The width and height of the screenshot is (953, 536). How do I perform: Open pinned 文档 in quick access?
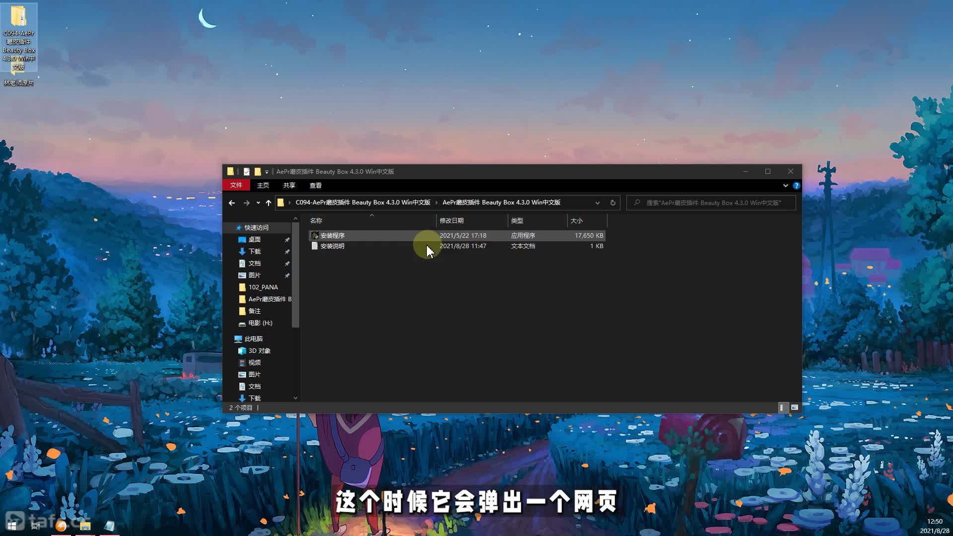[x=254, y=263]
